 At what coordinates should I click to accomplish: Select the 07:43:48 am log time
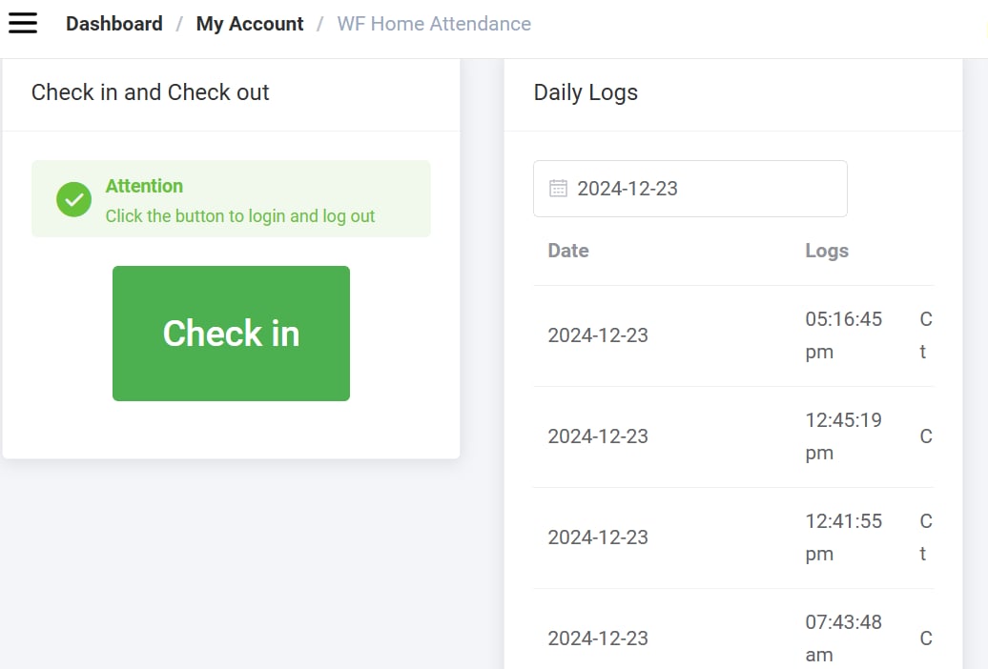(843, 638)
